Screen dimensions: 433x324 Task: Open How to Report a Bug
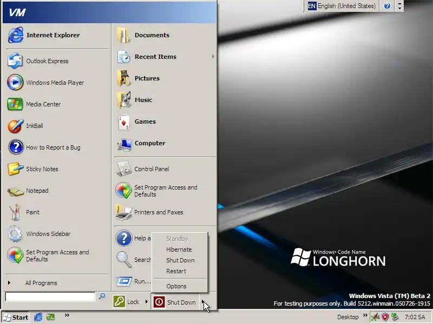(x=57, y=147)
